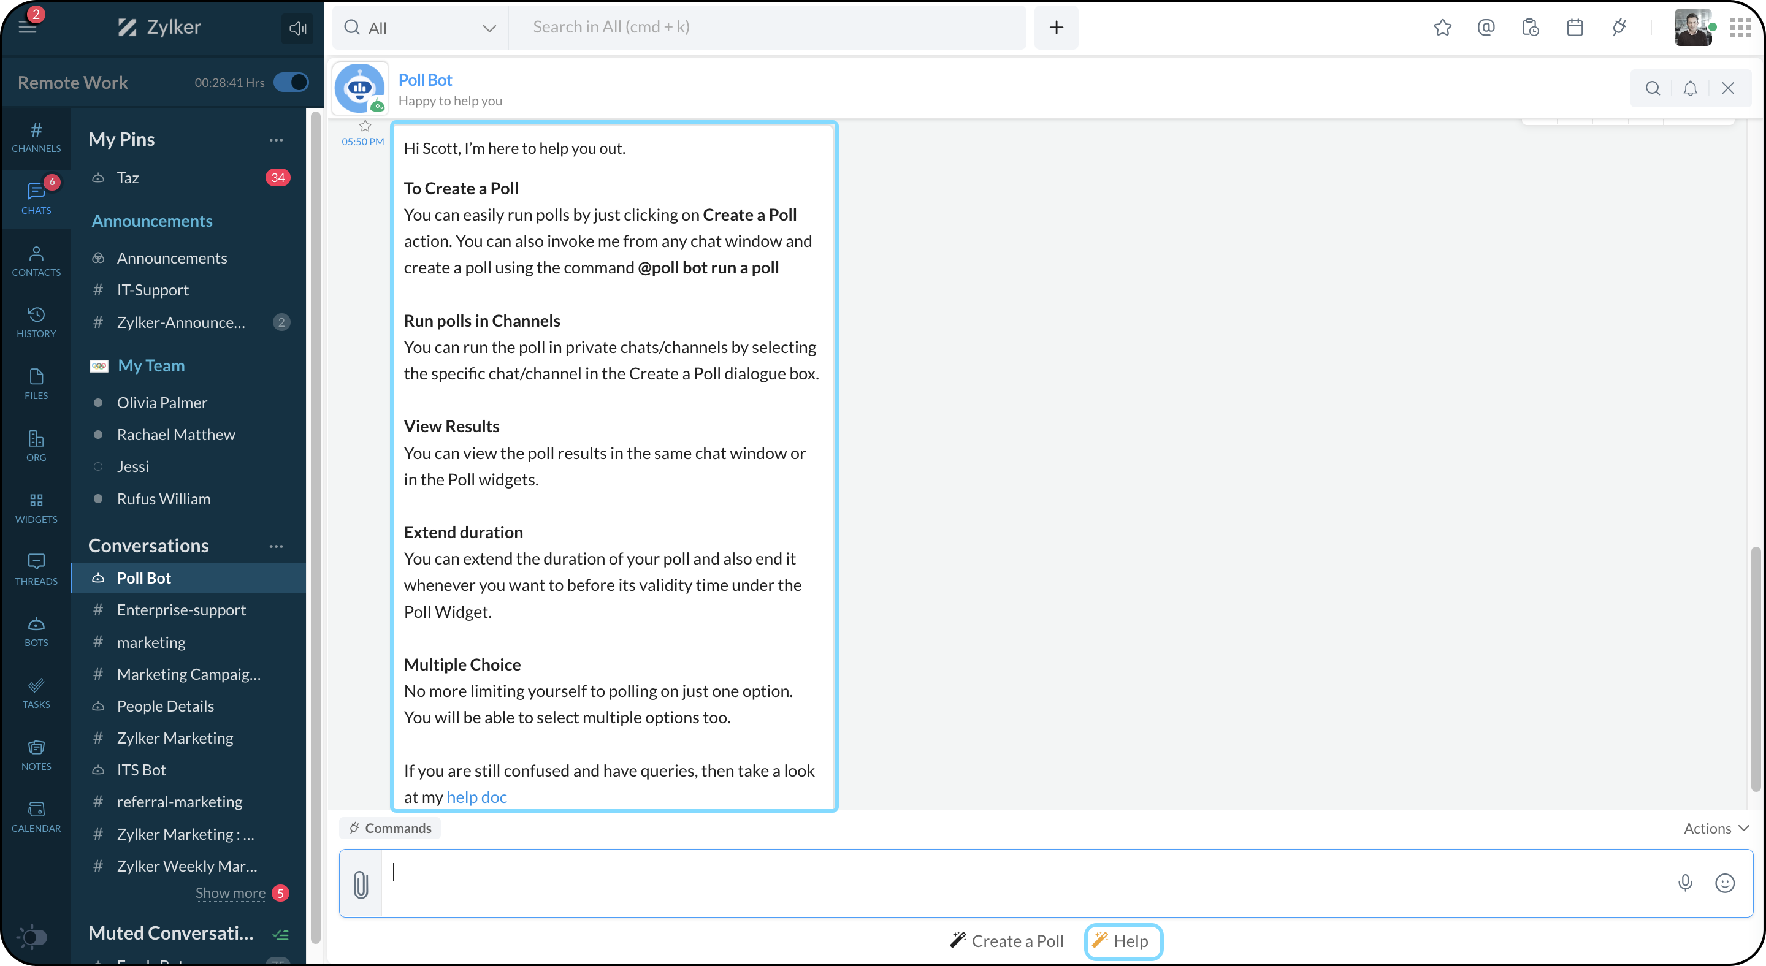Click the attachment paperclip icon

pyautogui.click(x=361, y=884)
